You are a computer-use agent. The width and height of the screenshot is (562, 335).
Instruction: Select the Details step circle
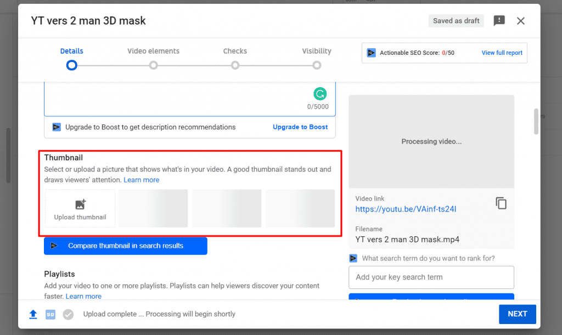pos(72,65)
